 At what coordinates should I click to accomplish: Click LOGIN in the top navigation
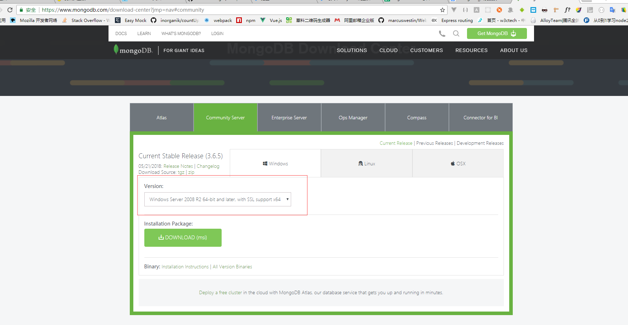coord(217,34)
